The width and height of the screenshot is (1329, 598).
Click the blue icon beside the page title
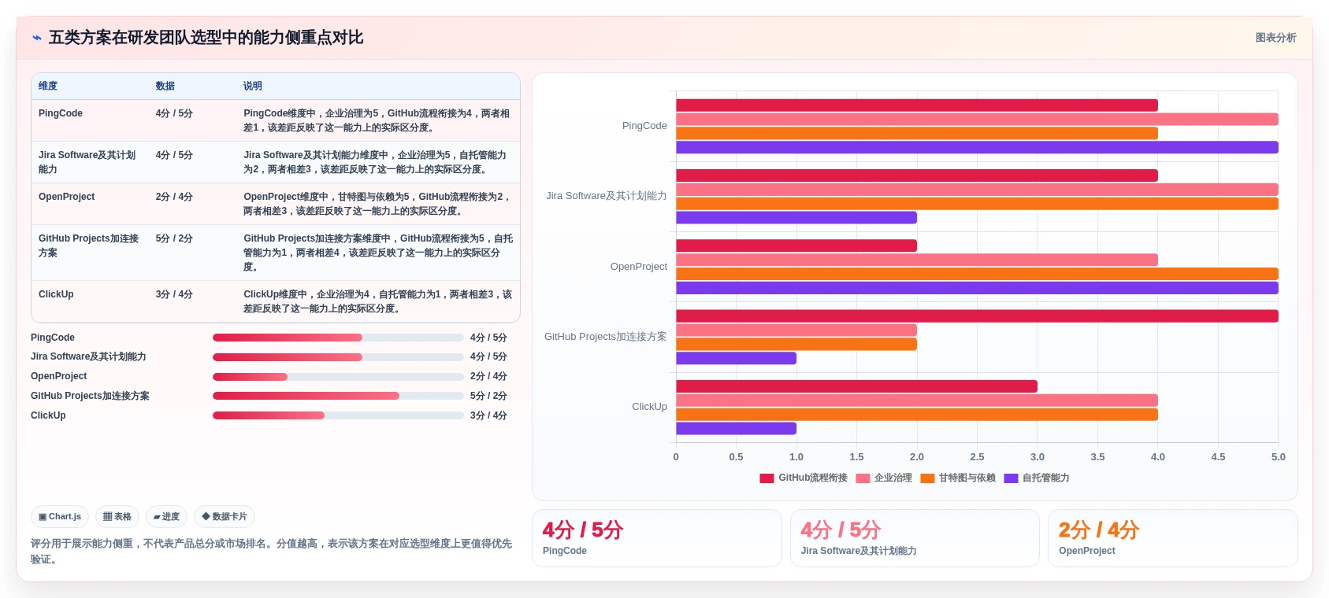pyautogui.click(x=37, y=38)
